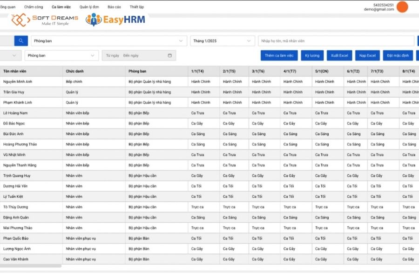Click the Xuất Excel button
Screen dimensions: 419x279
click(x=339, y=55)
